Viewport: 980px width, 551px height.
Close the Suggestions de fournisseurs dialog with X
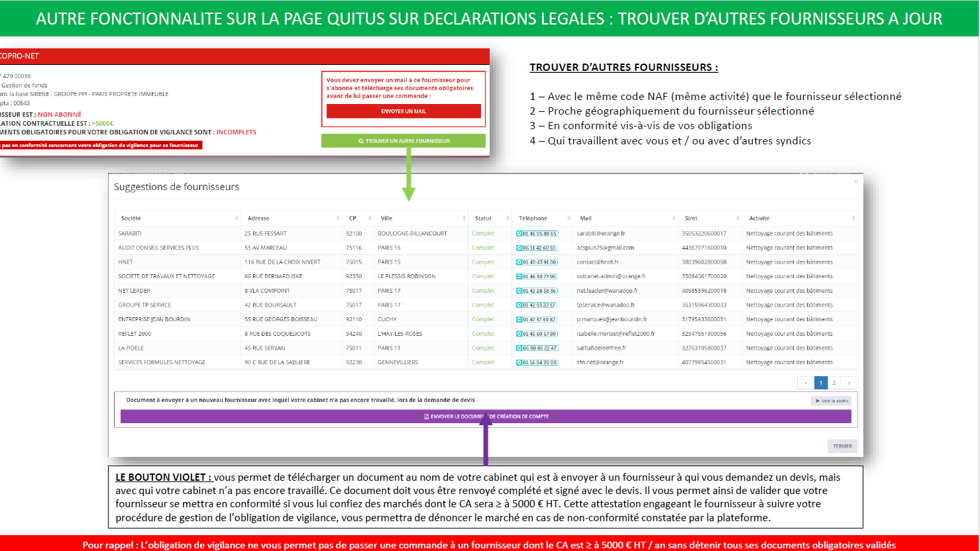[855, 181]
